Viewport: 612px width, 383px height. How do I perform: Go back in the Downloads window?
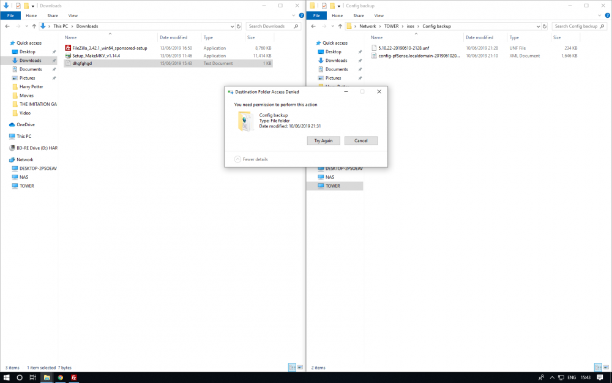(7, 26)
